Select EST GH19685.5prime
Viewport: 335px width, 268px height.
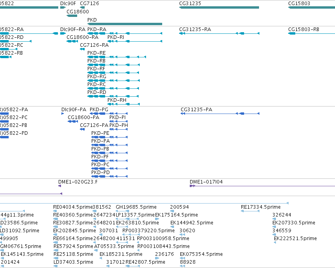122,211
